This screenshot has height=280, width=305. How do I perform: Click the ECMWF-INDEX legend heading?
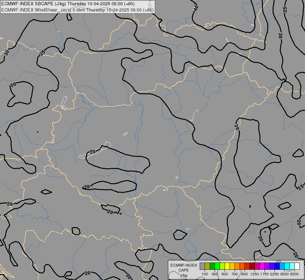[x=184, y=265]
